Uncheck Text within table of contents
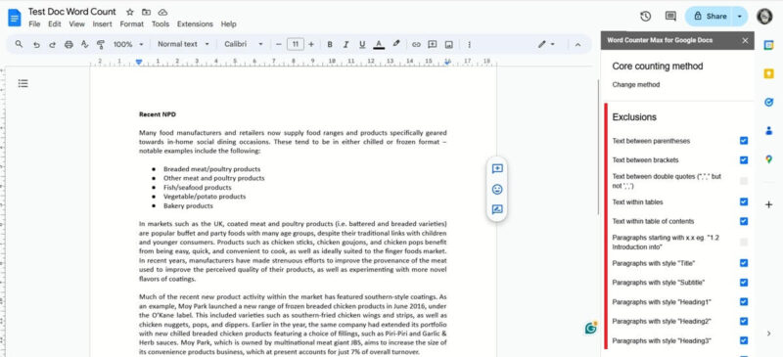783x357 pixels. (x=744, y=221)
